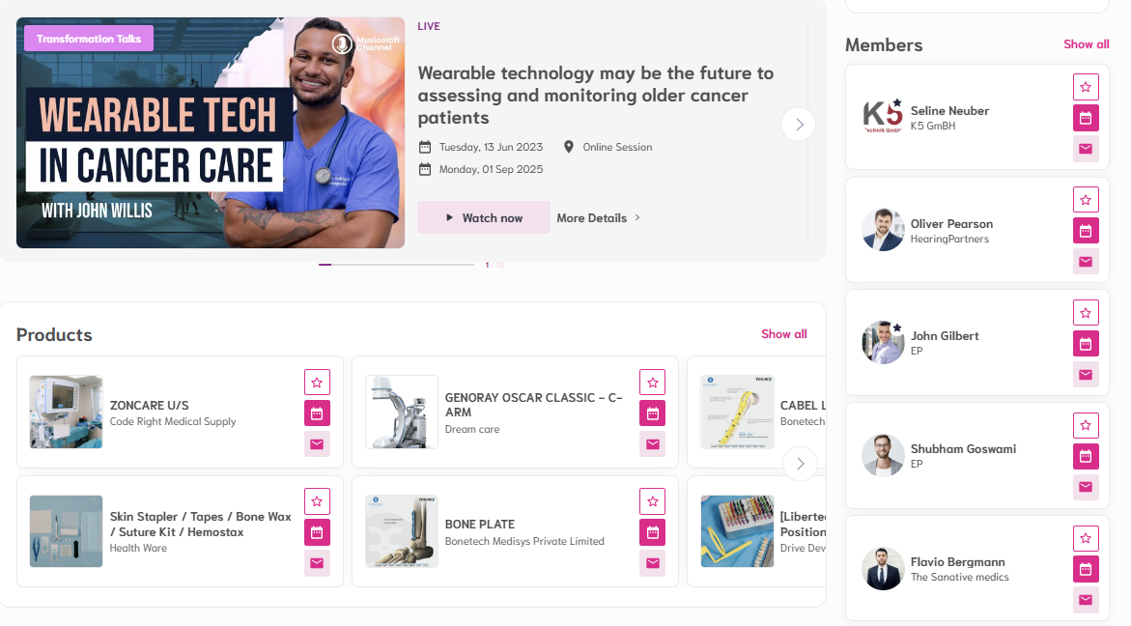Expand More Details for the session
The width and height of the screenshot is (1131, 626).
pos(598,218)
